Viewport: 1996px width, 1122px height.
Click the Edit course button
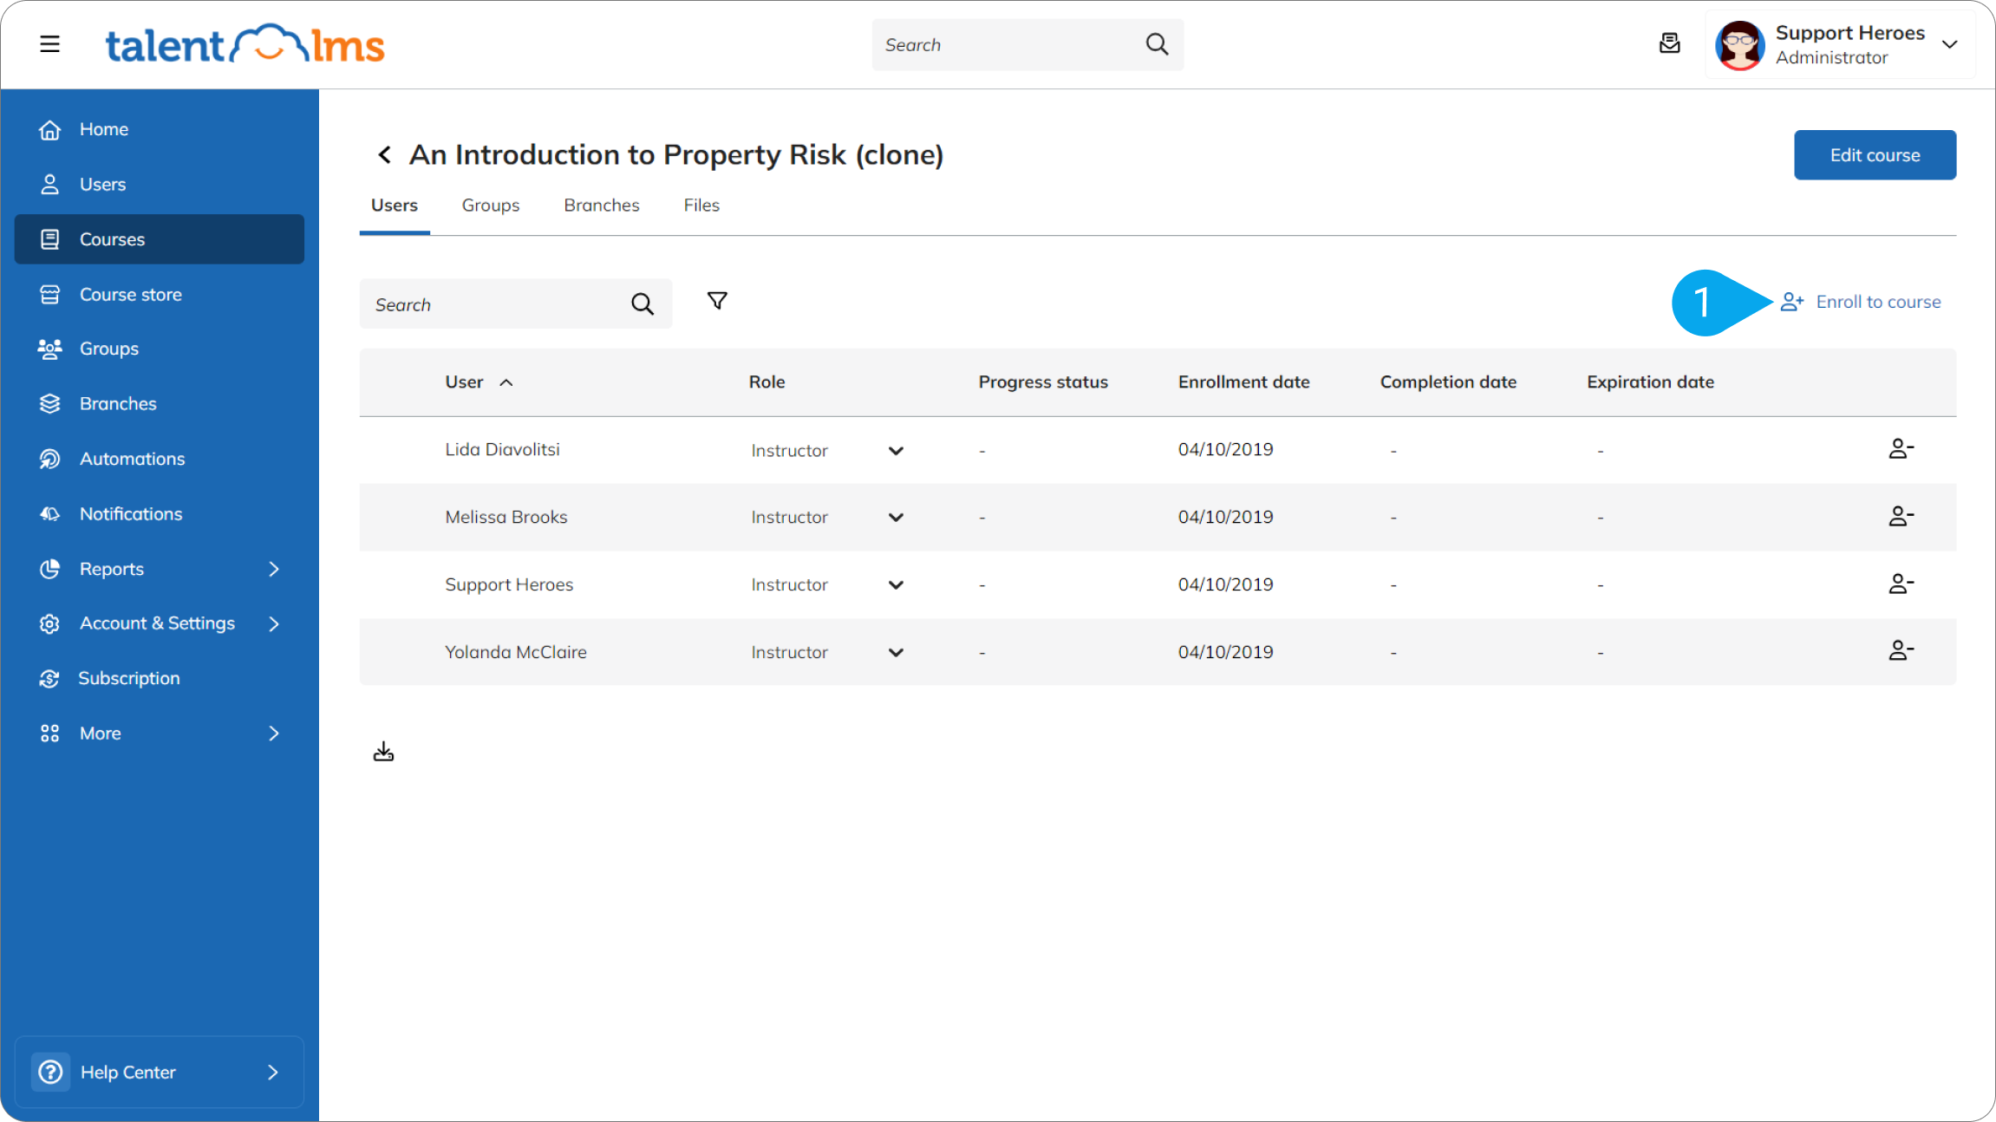pos(1875,155)
